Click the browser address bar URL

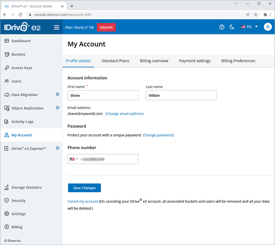[x=63, y=15]
